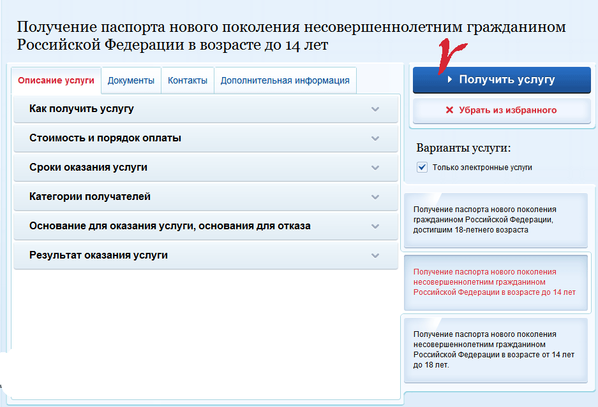Select passport variant в возрасте до 14 лет

pyautogui.click(x=495, y=282)
